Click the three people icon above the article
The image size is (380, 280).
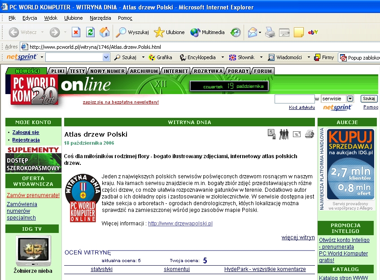pyautogui.click(x=284, y=134)
